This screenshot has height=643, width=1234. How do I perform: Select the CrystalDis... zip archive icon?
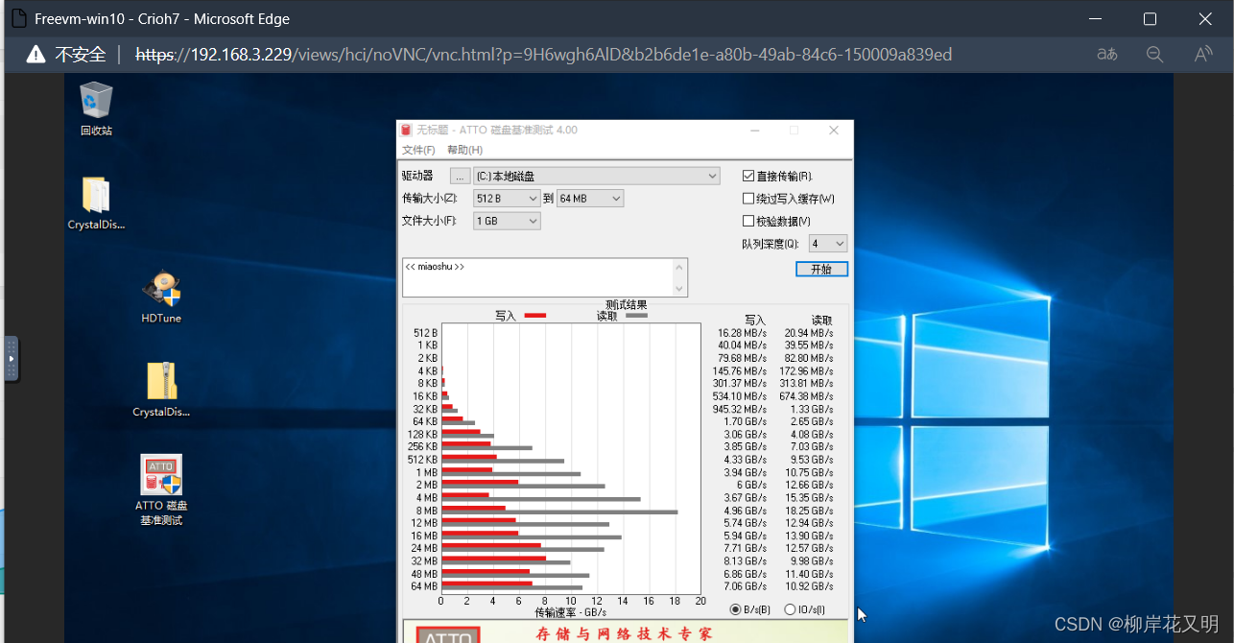click(161, 390)
